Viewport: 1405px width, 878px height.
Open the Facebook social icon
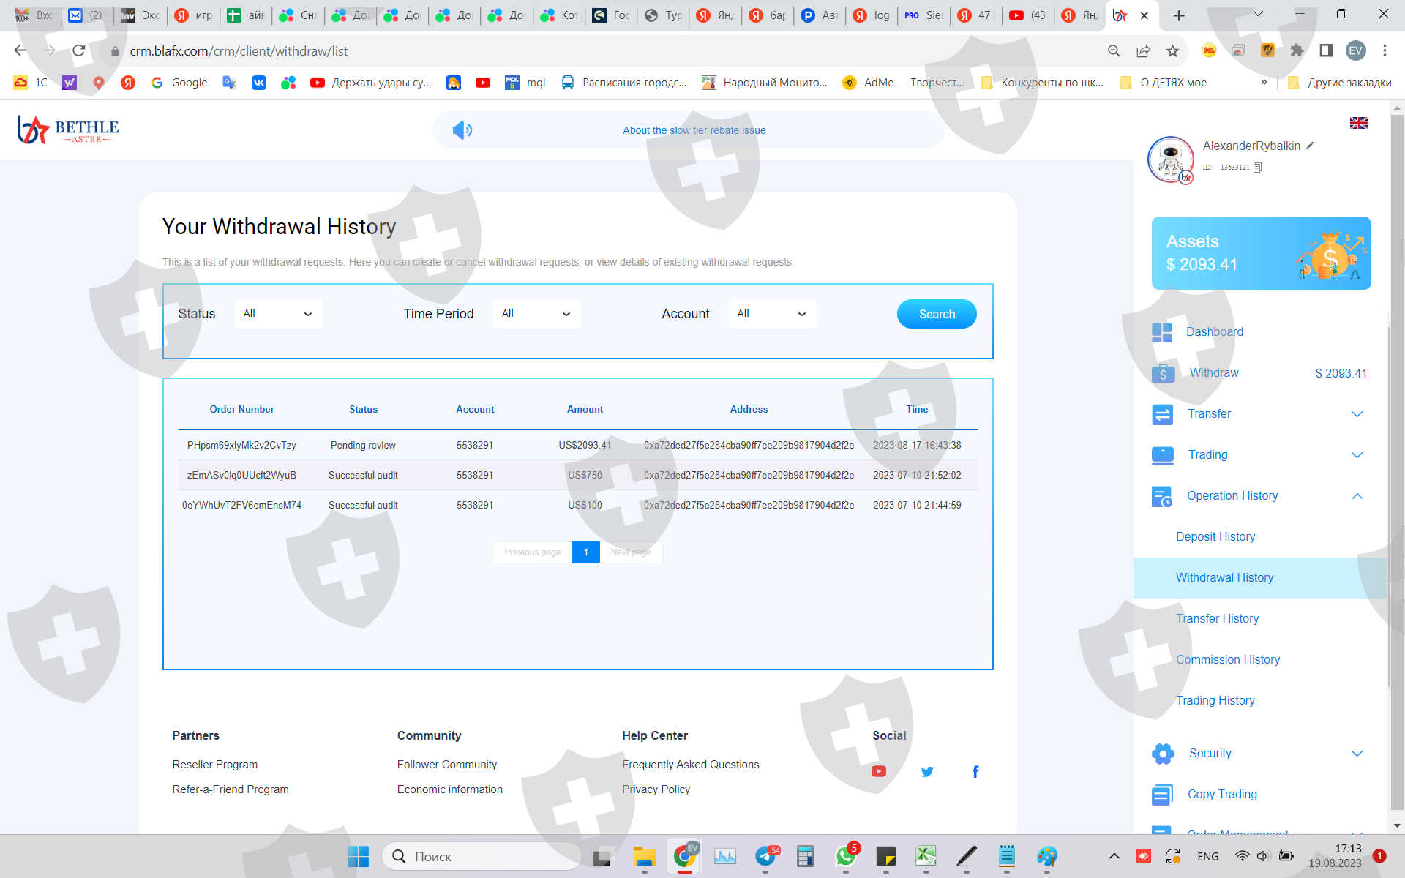click(x=975, y=771)
